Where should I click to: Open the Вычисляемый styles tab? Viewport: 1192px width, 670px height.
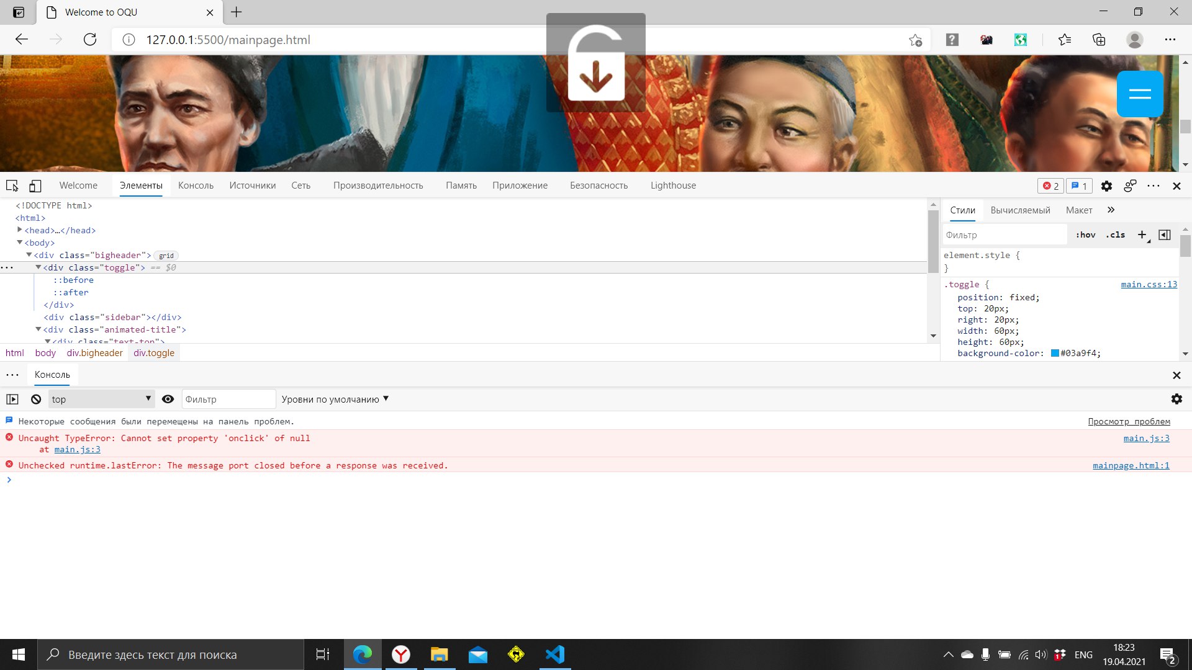tap(1020, 210)
